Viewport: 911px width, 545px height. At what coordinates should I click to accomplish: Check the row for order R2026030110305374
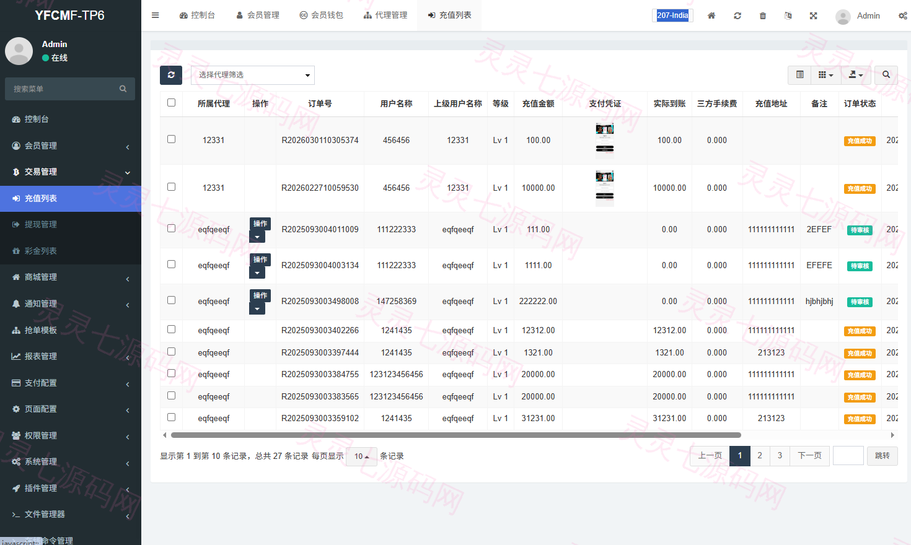click(172, 139)
